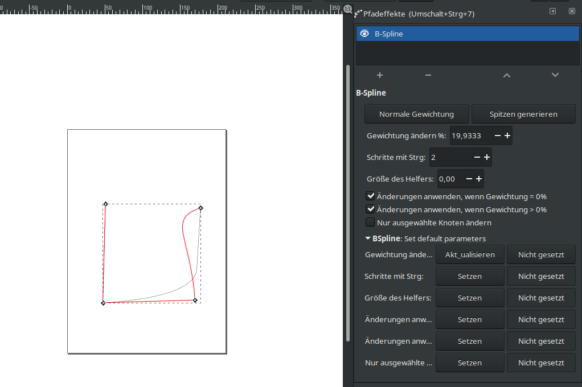582x387 pixels.
Task: Click the Gewichtung ändern % value field
Action: [470, 136]
